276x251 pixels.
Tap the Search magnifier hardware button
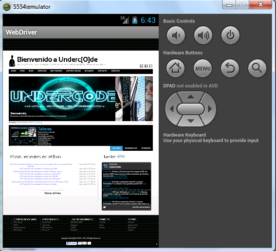(x=257, y=68)
